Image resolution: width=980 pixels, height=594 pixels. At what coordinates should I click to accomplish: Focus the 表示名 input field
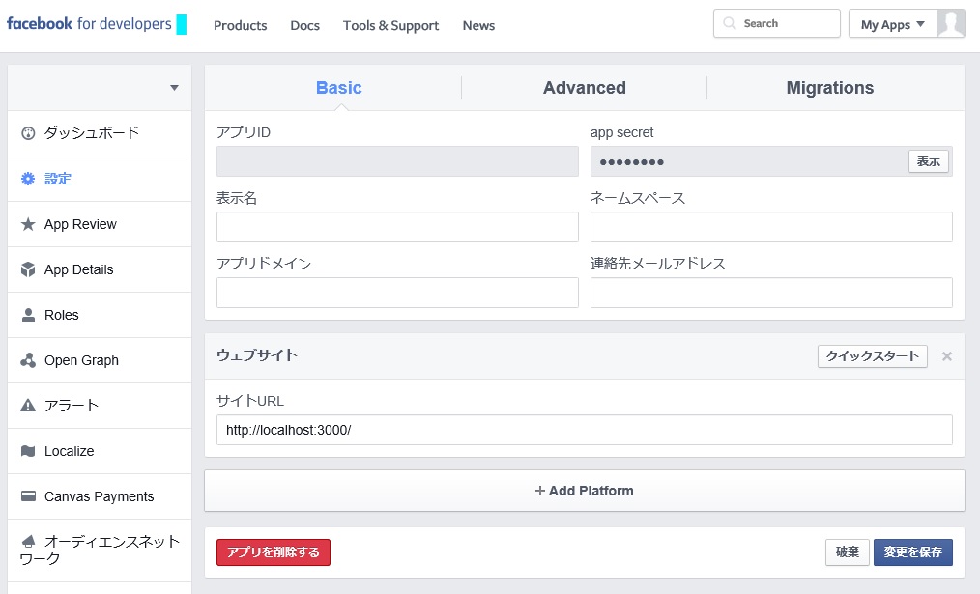(x=397, y=227)
